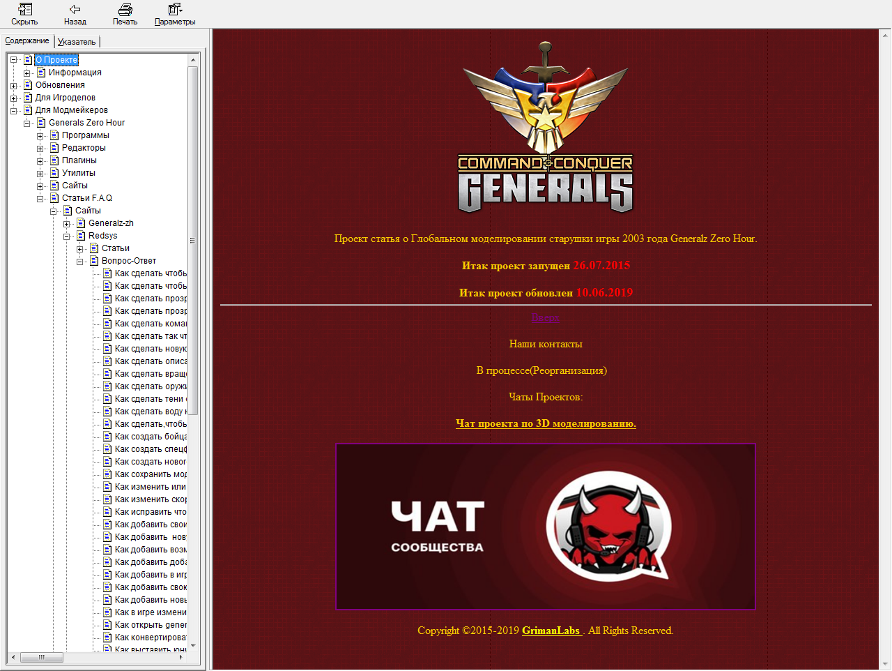This screenshot has width=892, height=671.
Task: Click the page icon beside Generals Zero Hour
Action: point(41,123)
